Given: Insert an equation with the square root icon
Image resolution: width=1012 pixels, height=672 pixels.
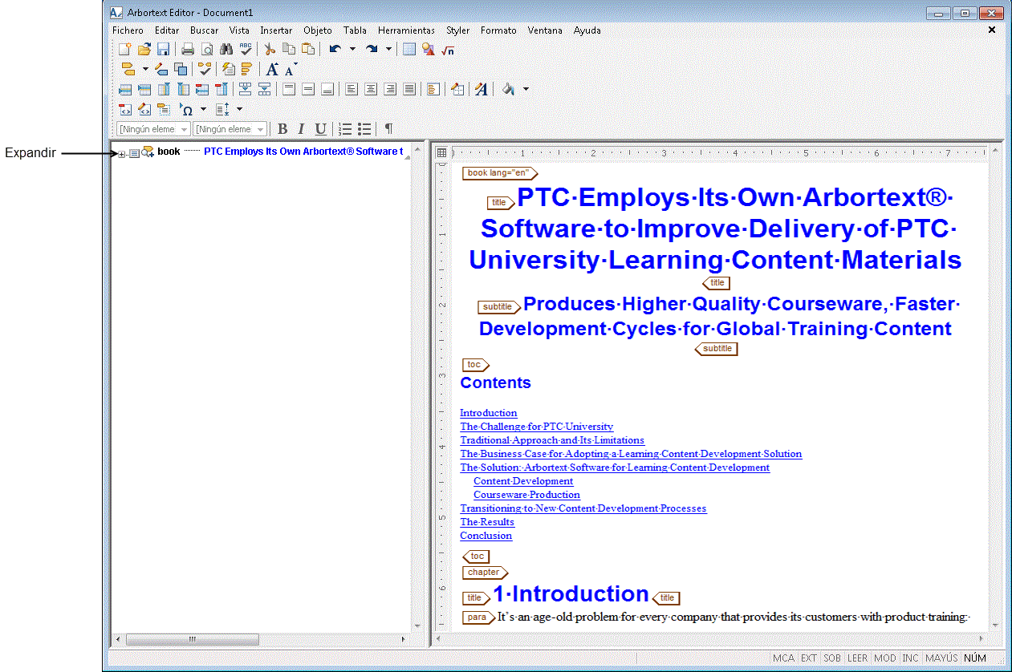Looking at the screenshot, I should coord(448,49).
